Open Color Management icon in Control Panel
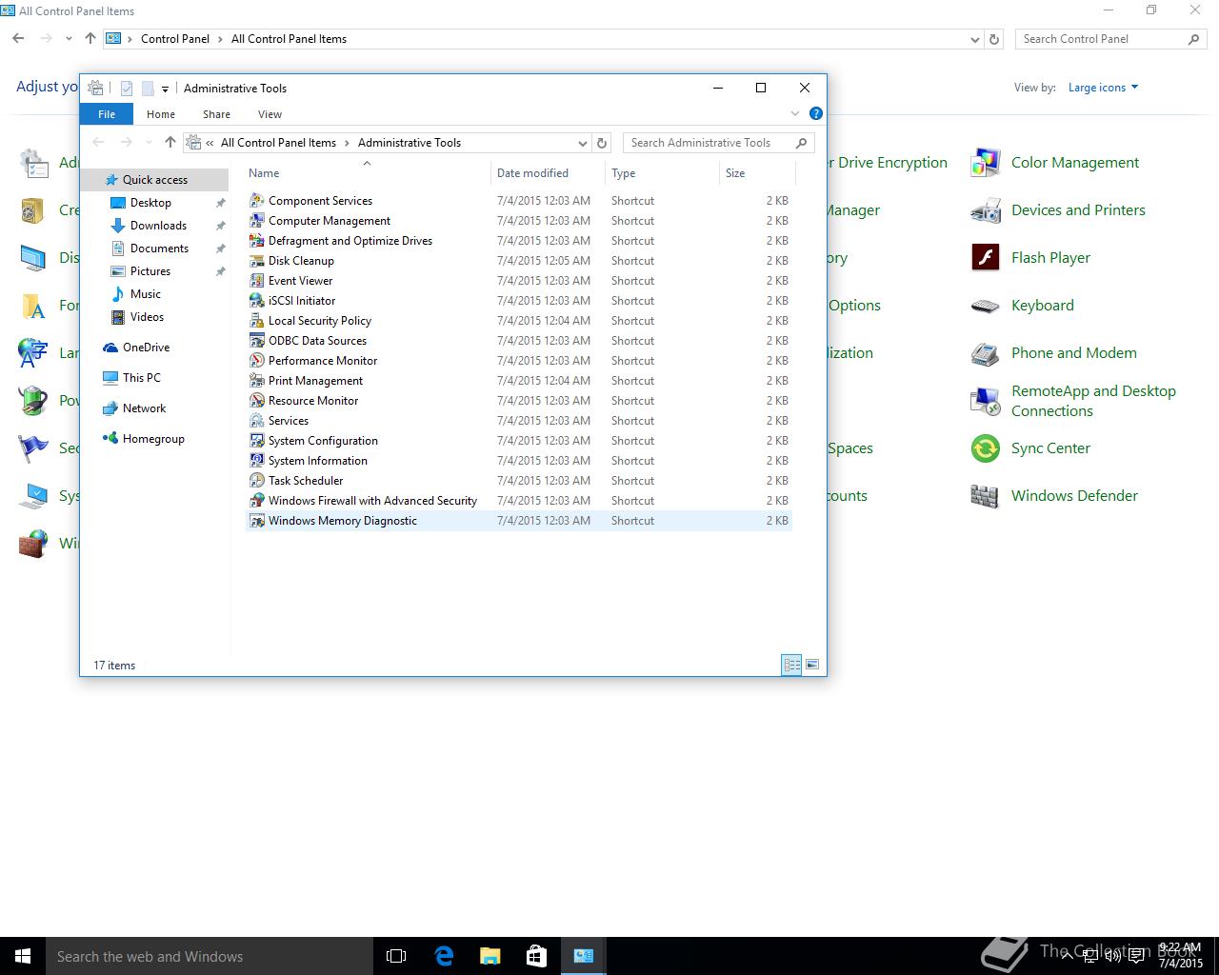Screen dimensions: 1219x975 click(x=985, y=163)
